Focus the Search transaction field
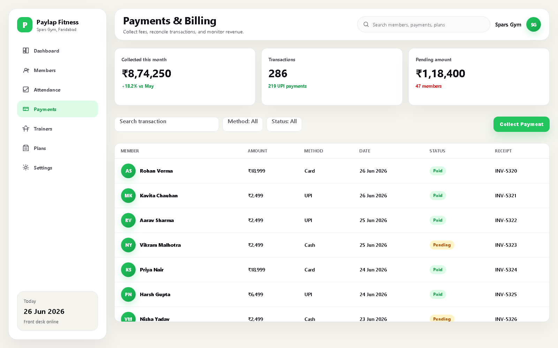 click(167, 124)
